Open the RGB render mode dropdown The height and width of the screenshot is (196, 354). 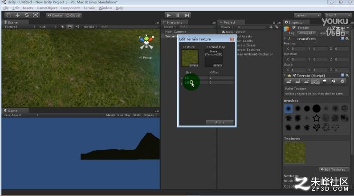point(48,27)
